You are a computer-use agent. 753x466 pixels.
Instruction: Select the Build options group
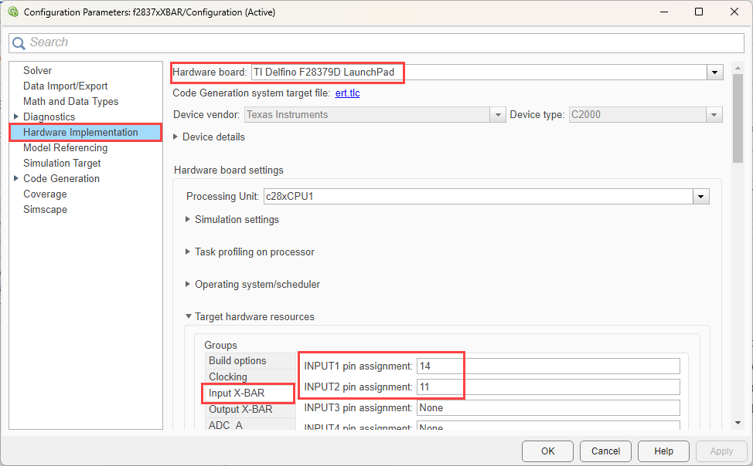click(250, 360)
